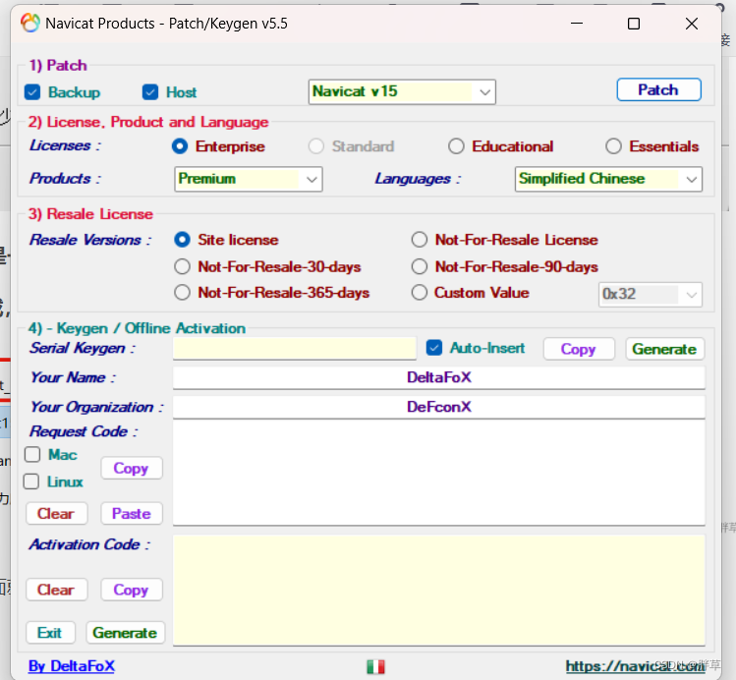Close the Patch/Keygen window
This screenshot has height=680, width=736.
tap(692, 24)
